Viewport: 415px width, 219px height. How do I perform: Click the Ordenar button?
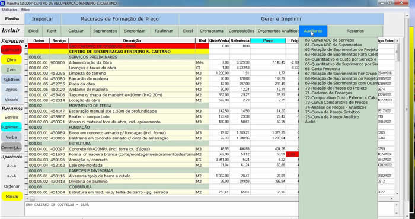click(x=11, y=186)
